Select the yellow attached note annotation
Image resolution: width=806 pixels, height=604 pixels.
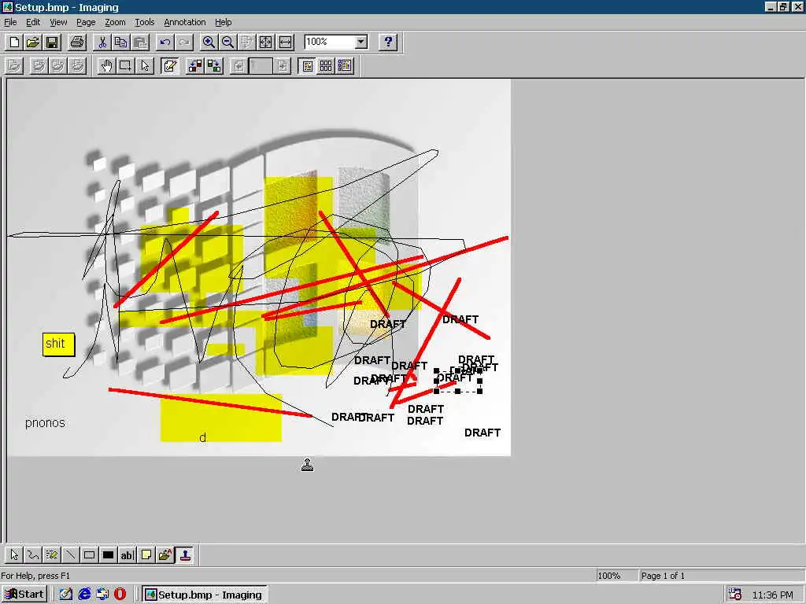tap(58, 344)
